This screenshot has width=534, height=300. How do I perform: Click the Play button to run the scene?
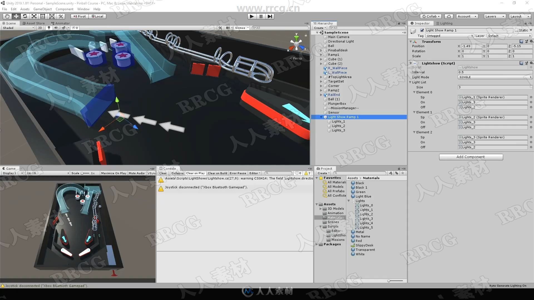coord(252,16)
